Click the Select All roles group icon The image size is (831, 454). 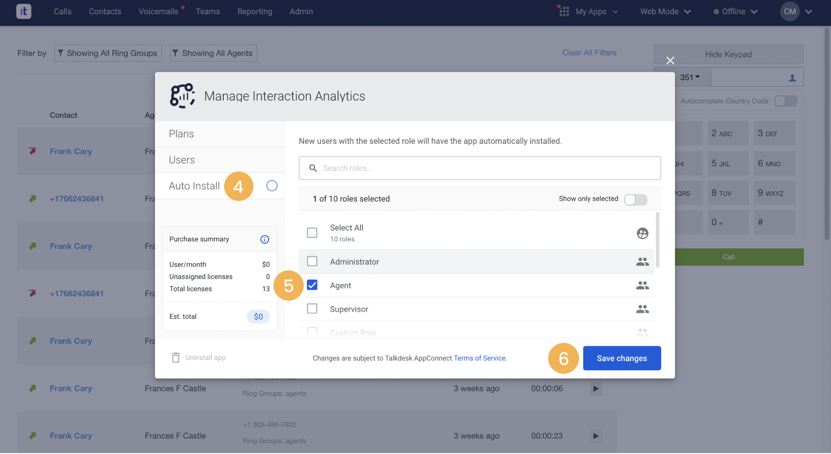pos(642,233)
